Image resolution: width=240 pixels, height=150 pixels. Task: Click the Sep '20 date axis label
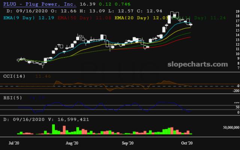click(128, 143)
